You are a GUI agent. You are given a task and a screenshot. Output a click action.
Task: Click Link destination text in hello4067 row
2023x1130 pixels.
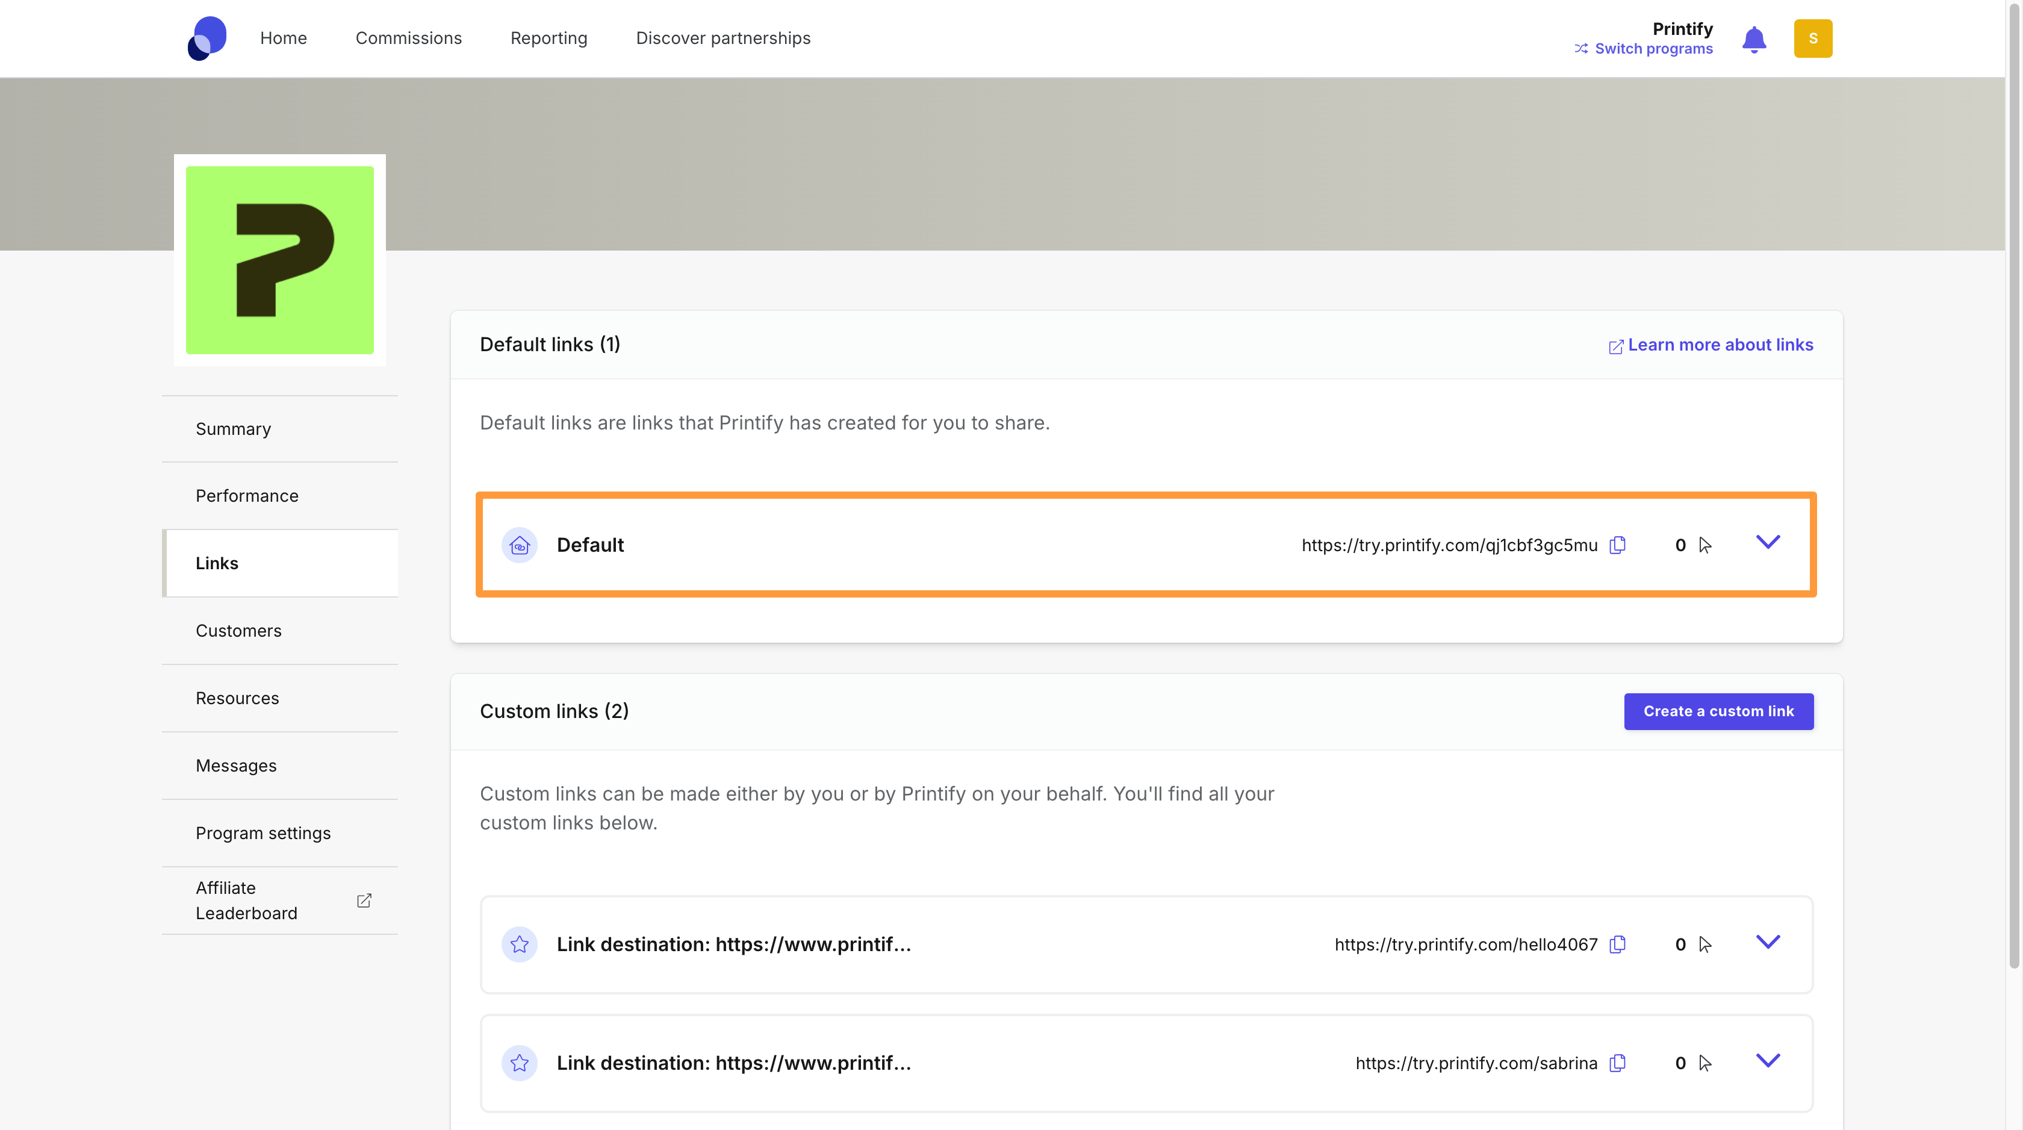733,944
